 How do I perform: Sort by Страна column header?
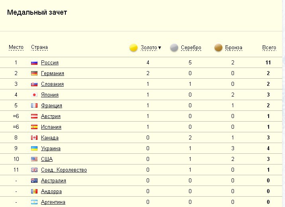pyautogui.click(x=39, y=48)
